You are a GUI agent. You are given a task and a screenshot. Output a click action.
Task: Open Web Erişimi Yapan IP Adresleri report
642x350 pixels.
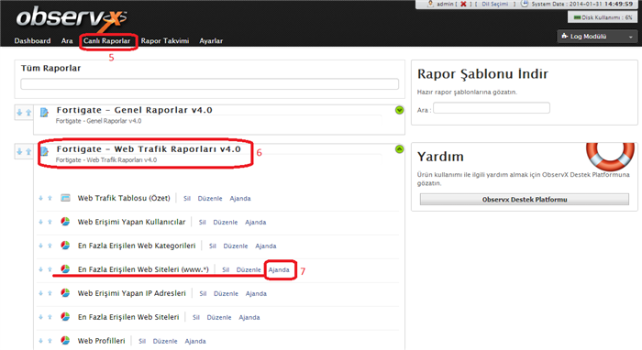(x=132, y=293)
